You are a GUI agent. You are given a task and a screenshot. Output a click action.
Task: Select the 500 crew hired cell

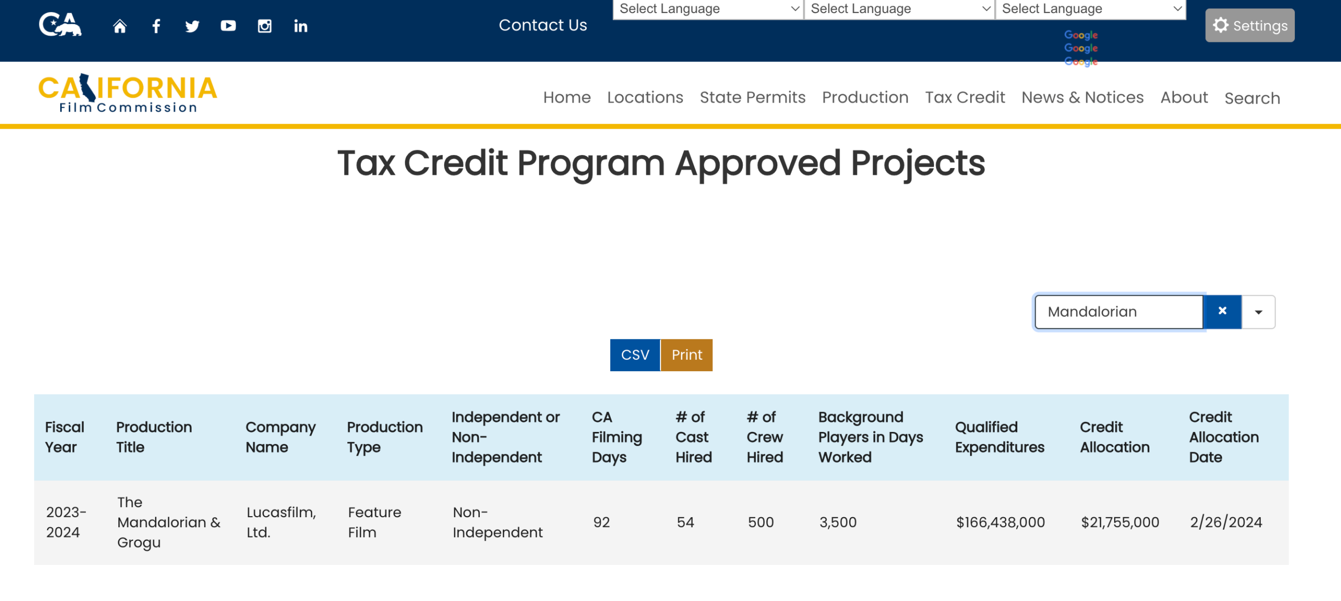pos(761,522)
